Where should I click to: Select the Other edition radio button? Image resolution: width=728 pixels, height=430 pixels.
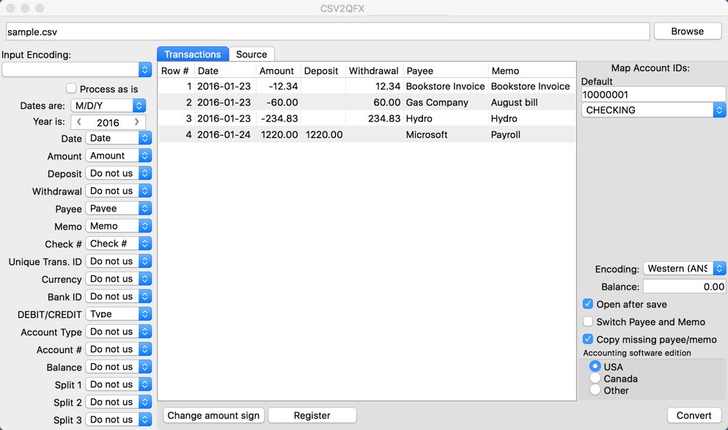(595, 390)
